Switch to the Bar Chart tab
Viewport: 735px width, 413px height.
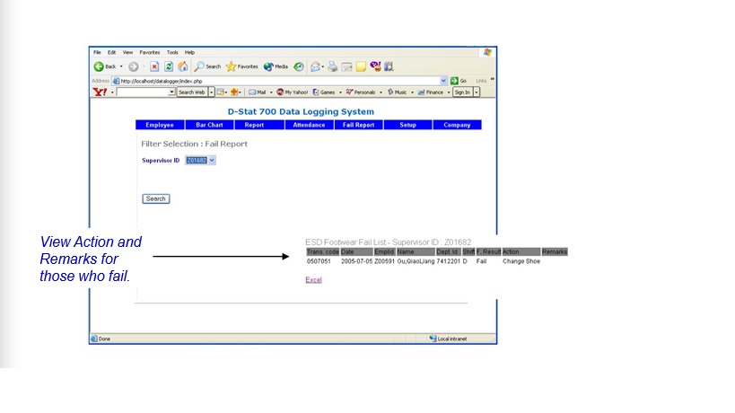[x=209, y=125]
